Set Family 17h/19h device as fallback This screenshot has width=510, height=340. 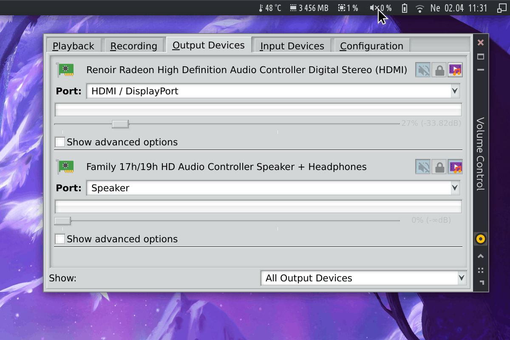pos(455,167)
